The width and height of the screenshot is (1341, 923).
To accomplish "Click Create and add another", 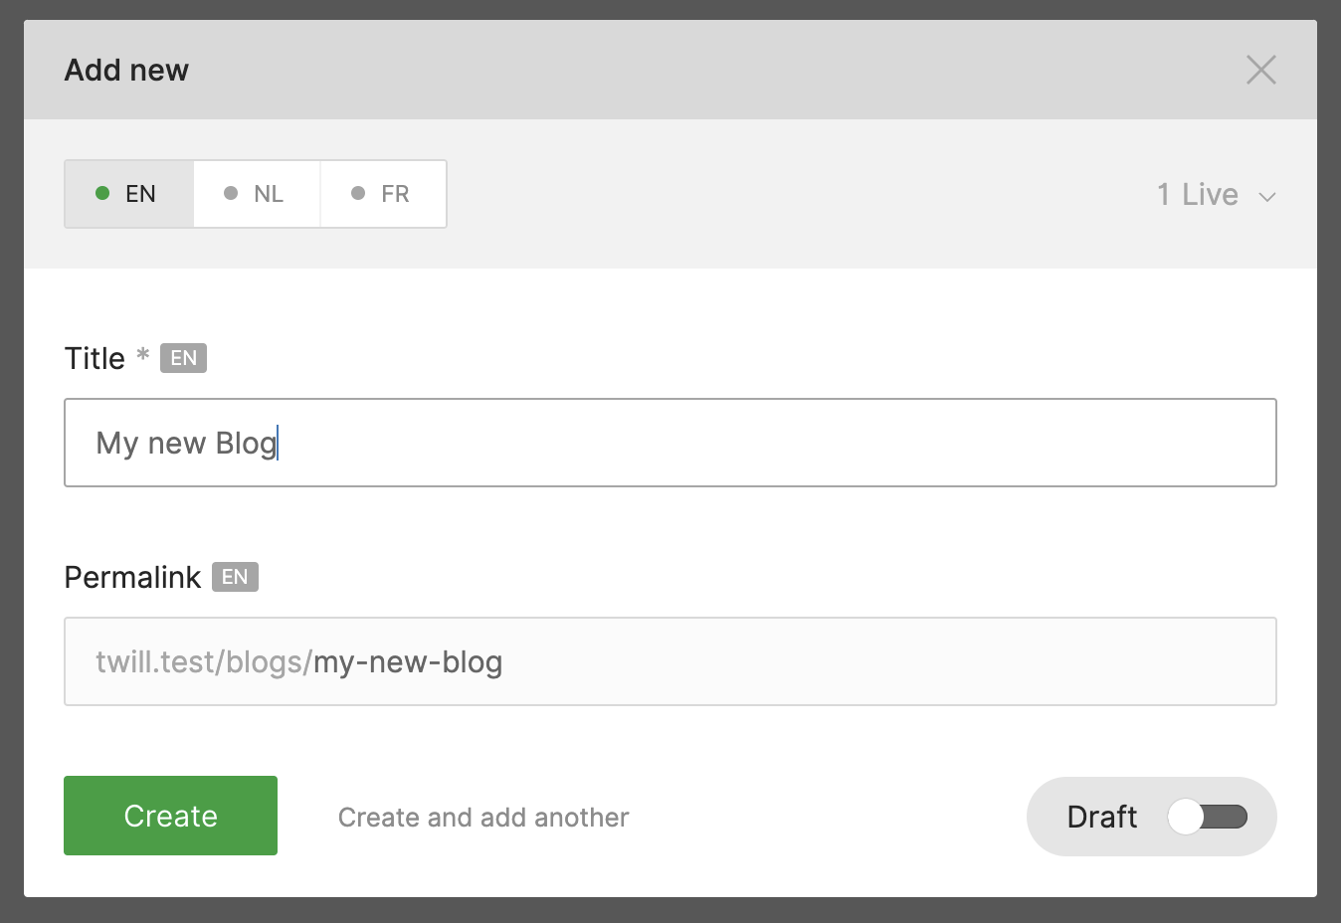I will point(483,818).
